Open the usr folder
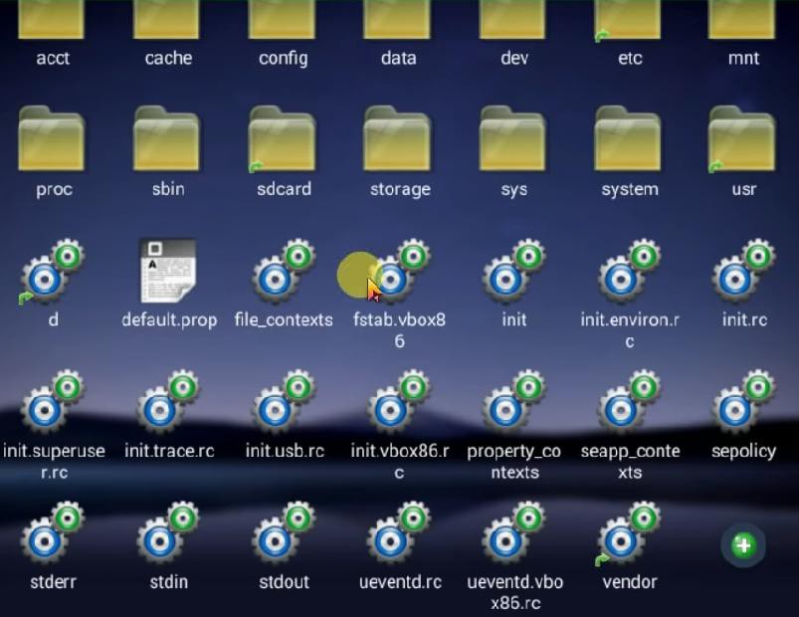 click(742, 141)
